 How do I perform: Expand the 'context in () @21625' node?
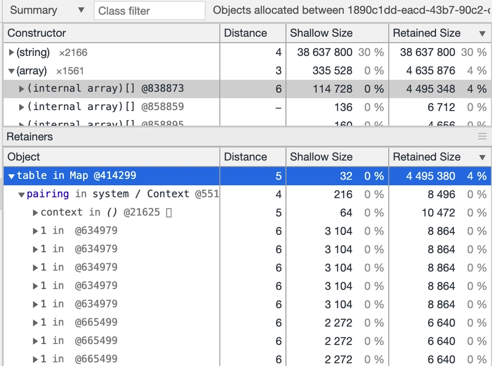click(x=35, y=213)
